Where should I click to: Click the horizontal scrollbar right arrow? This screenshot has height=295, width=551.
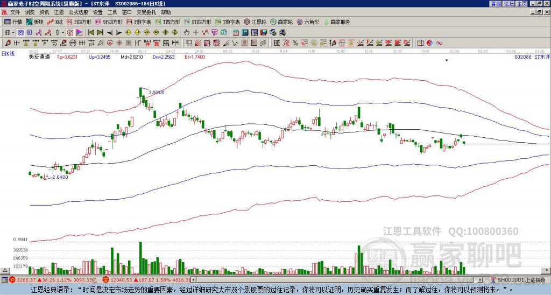pos(481,280)
